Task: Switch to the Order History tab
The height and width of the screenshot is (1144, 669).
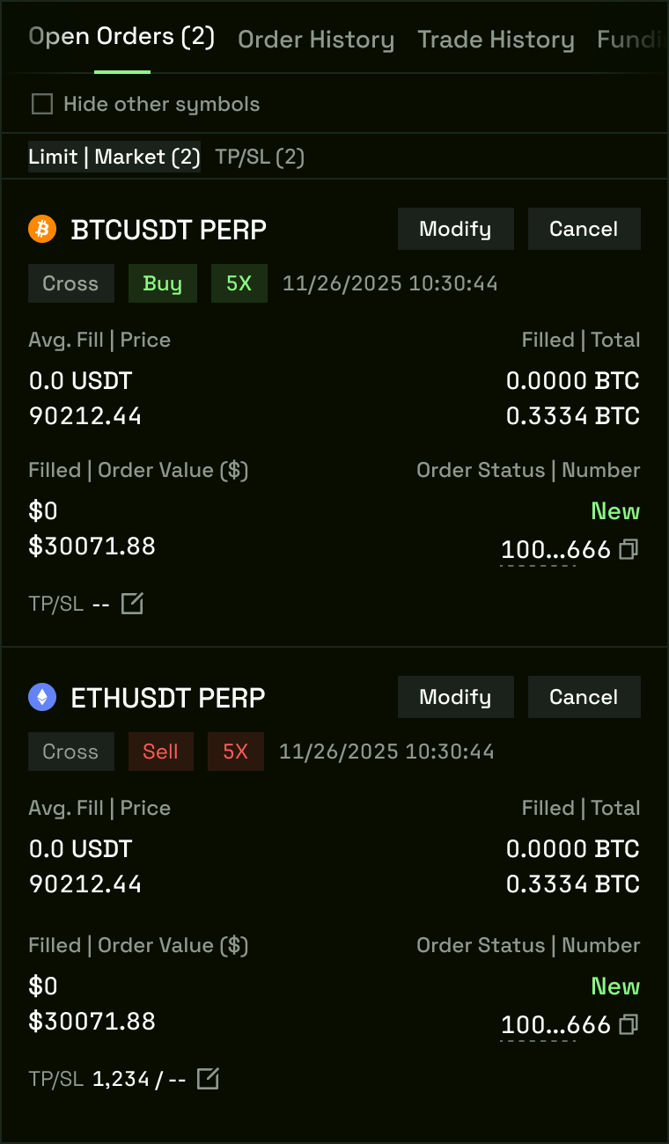Action: (316, 40)
